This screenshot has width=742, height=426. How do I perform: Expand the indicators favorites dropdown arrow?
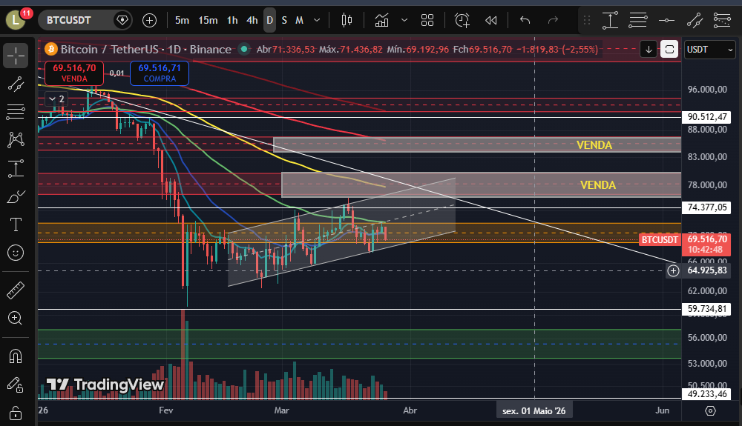click(404, 20)
